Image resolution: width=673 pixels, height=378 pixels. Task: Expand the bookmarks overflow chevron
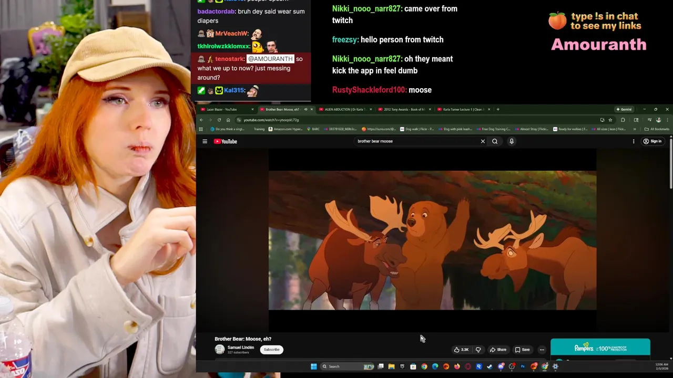(x=634, y=129)
